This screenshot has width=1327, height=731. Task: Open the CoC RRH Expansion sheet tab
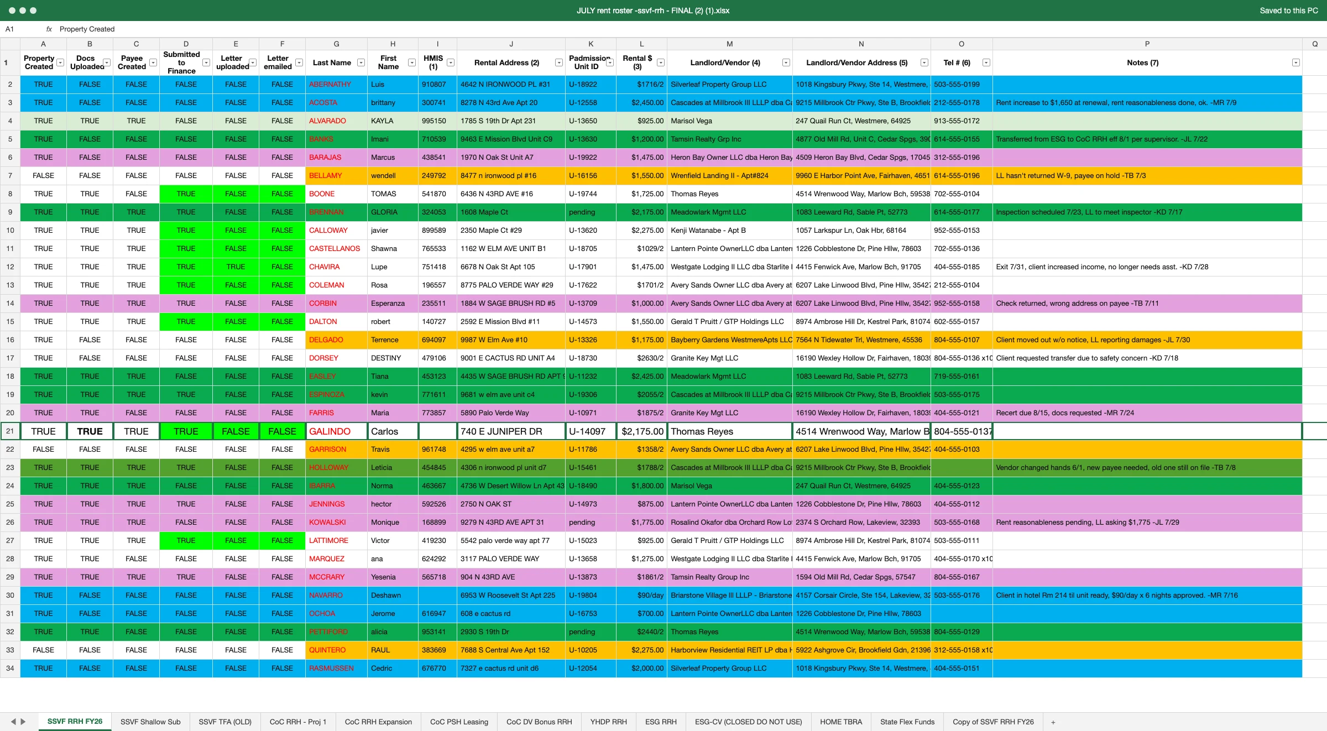pos(378,722)
